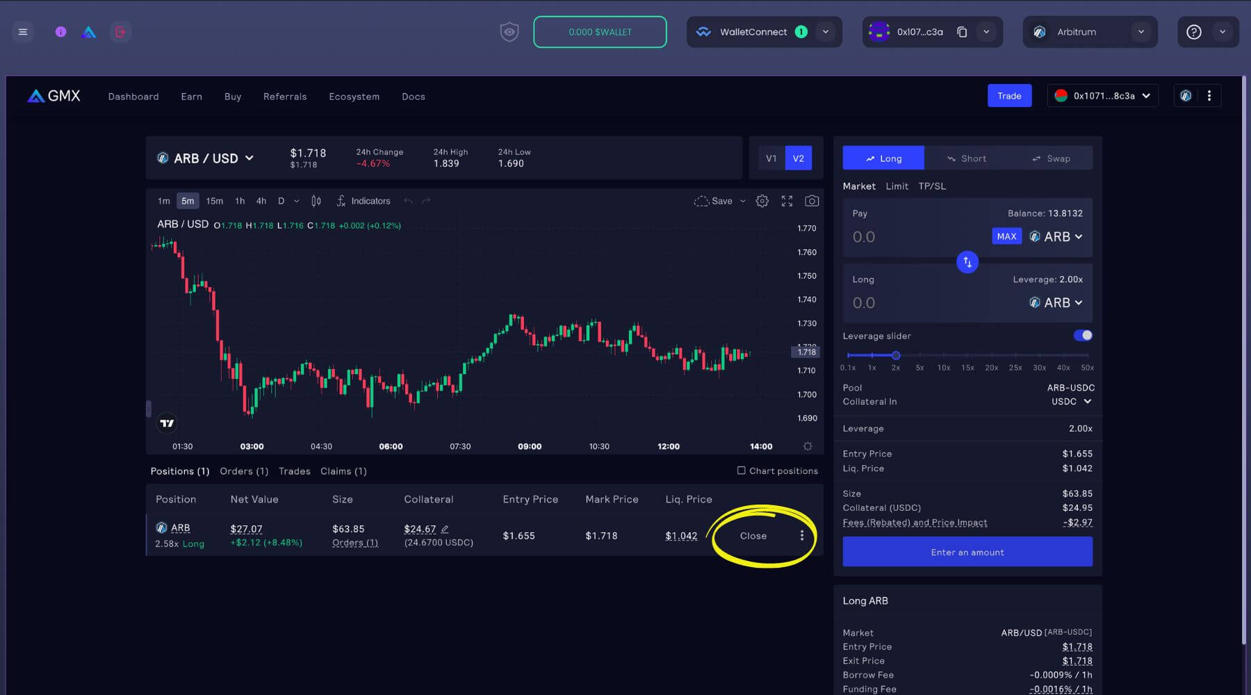Viewport: 1251px width, 695px height.
Task: Open the Arbitrum network dropdown
Action: (x=1089, y=31)
